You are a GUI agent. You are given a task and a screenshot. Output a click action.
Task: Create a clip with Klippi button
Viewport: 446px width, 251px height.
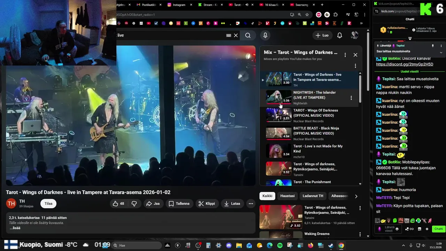point(207,204)
